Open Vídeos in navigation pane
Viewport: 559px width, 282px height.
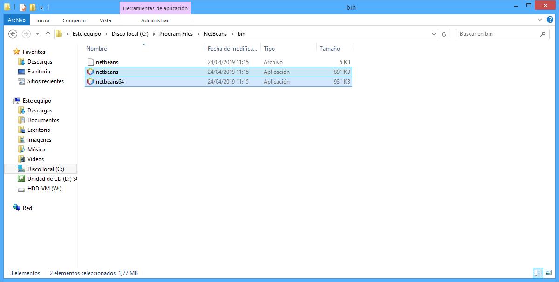click(x=35, y=159)
